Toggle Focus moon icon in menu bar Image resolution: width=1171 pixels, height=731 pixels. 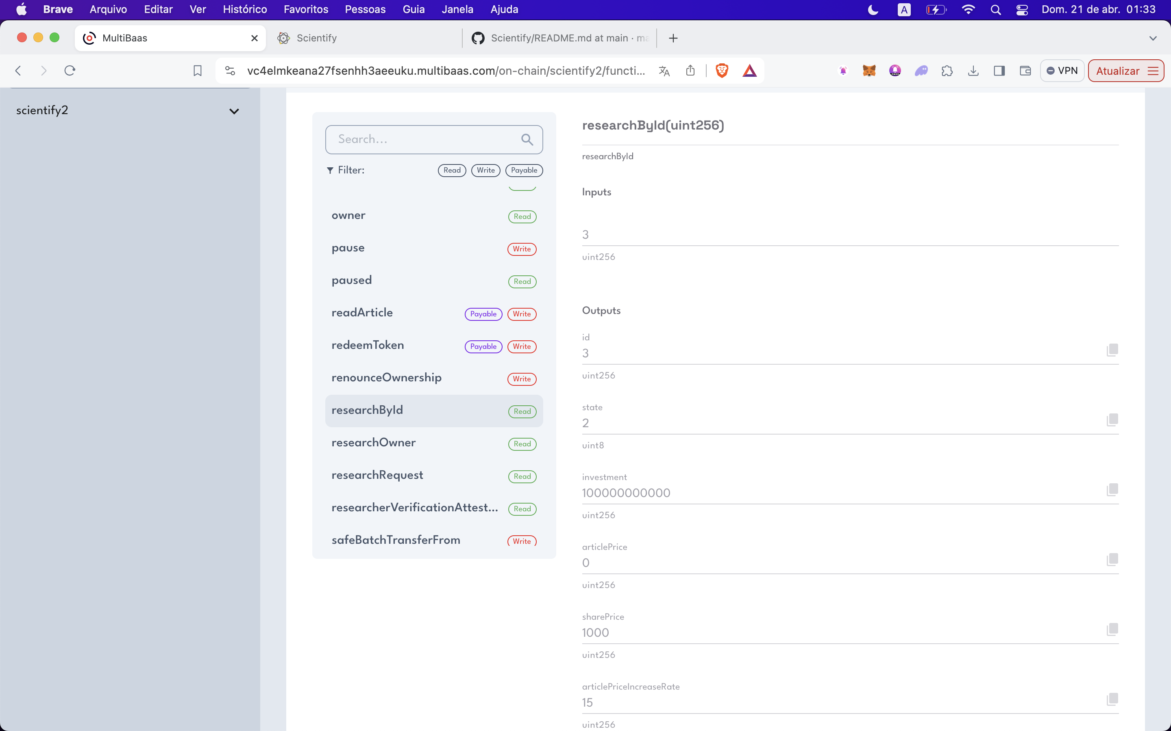(873, 10)
